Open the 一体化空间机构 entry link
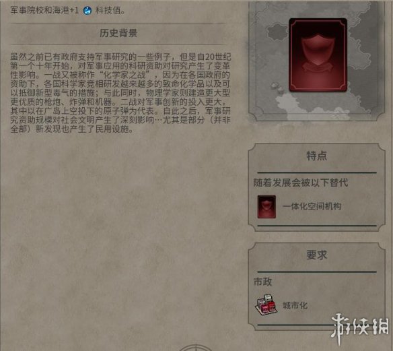 312,206
